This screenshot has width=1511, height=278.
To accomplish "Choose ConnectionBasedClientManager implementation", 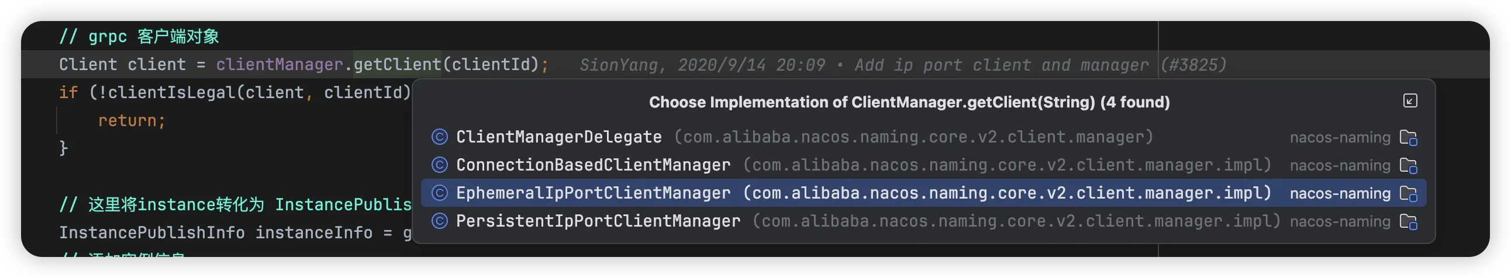I will click(x=593, y=165).
